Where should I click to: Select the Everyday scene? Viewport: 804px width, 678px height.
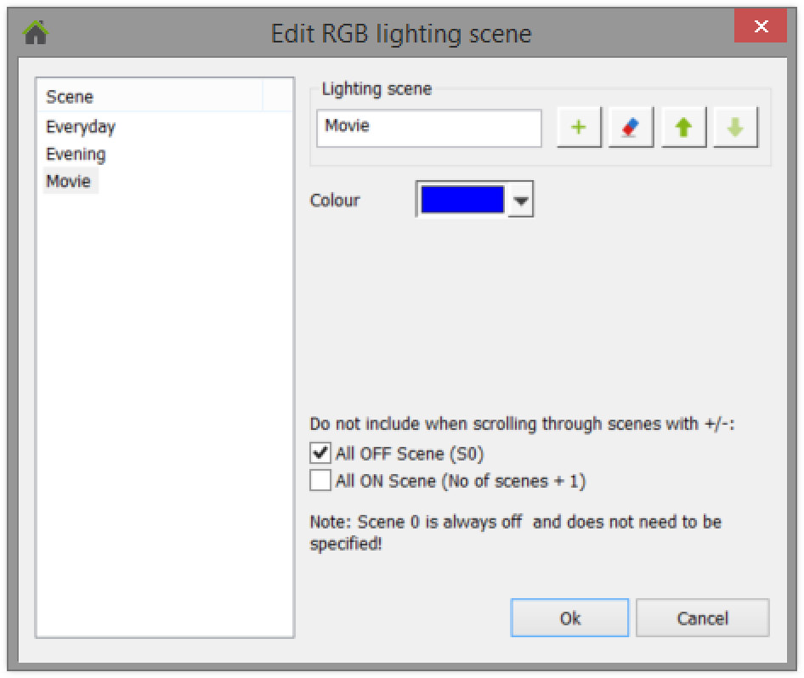[x=81, y=127]
